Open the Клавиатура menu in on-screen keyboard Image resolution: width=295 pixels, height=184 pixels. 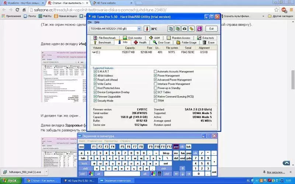[95, 141]
